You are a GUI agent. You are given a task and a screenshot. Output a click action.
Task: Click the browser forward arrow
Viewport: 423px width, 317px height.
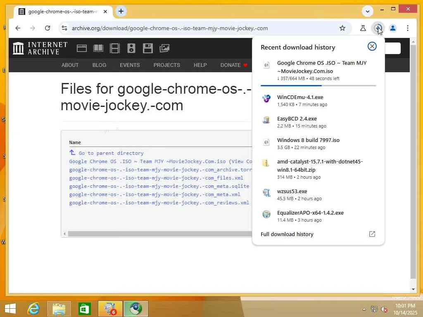(x=33, y=28)
